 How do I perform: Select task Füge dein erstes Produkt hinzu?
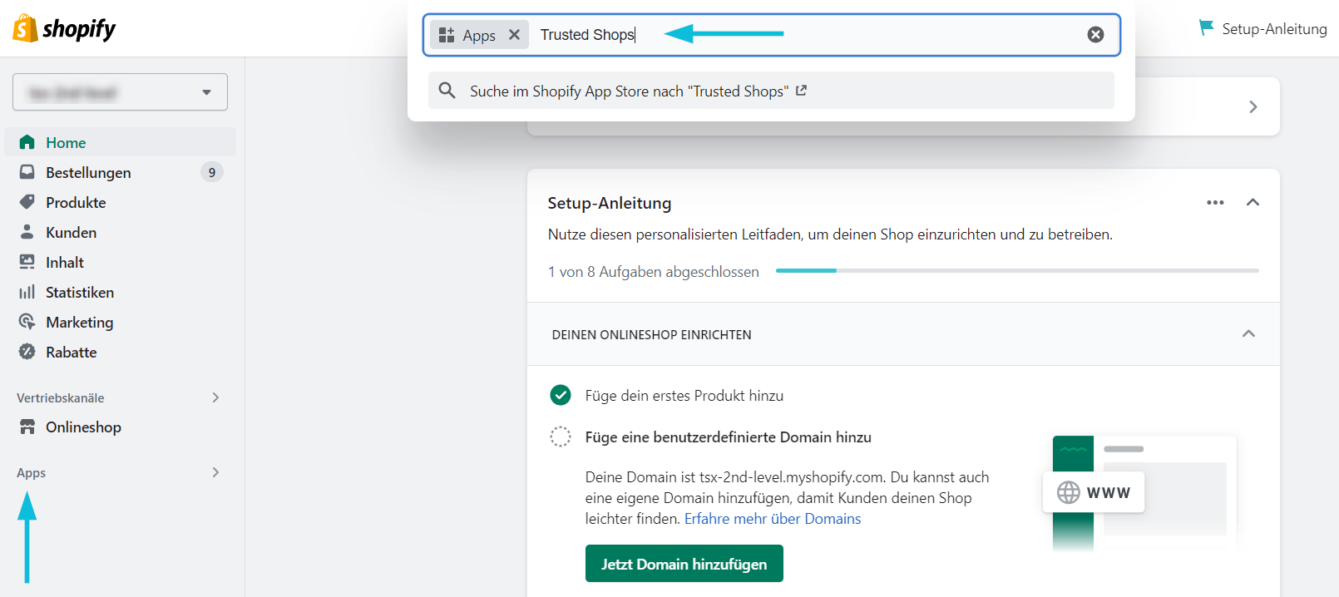pos(684,396)
